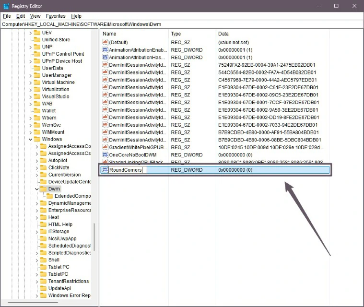Select the UPnP Control Point key
The width and height of the screenshot is (364, 307).
coord(63,54)
